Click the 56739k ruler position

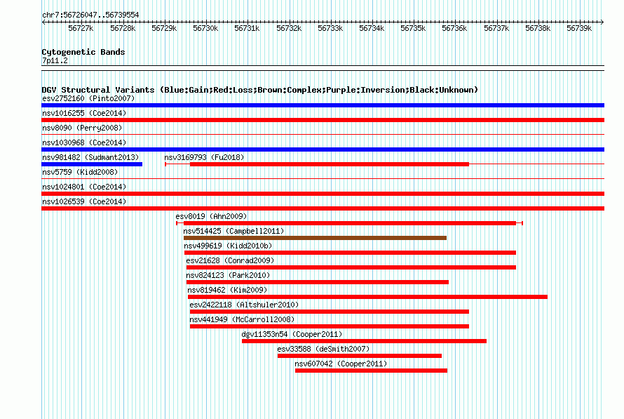click(579, 29)
